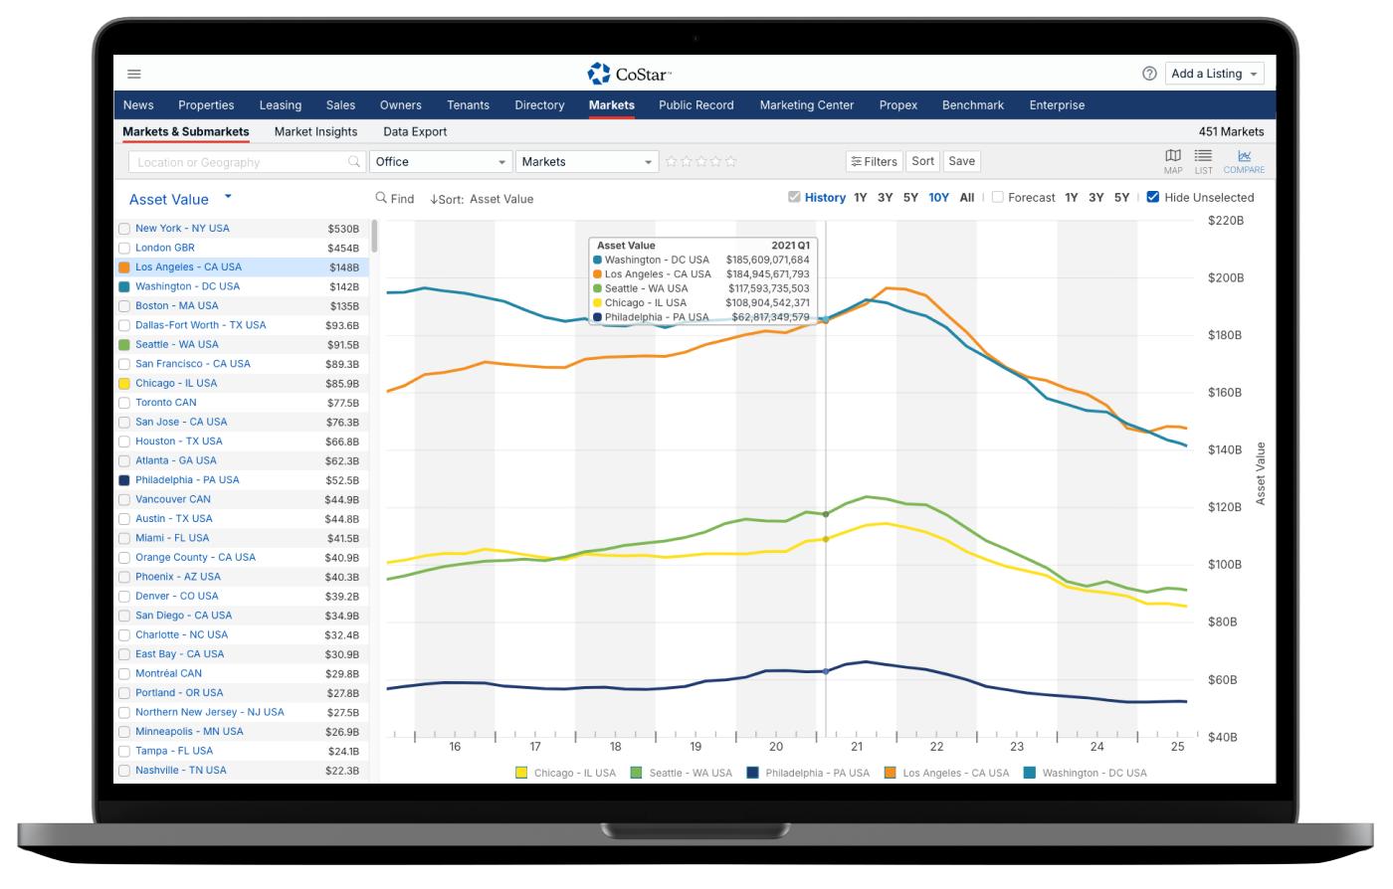Image resolution: width=1393 pixels, height=889 pixels.
Task: Click the Save button
Action: (x=961, y=161)
